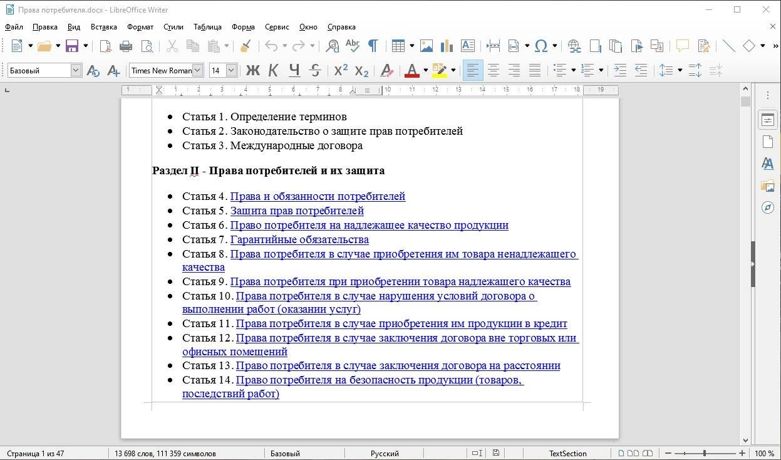Open Find and Replace
The height and width of the screenshot is (460, 781).
[333, 46]
